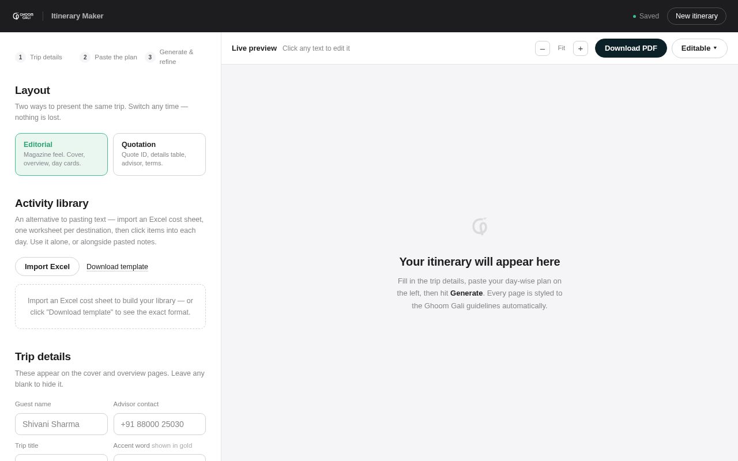Click the Activity library heading

(52, 203)
